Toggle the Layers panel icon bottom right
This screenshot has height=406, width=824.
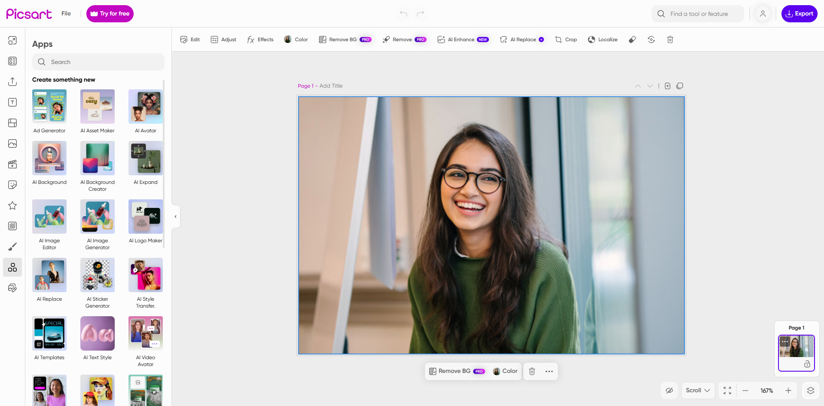click(811, 391)
